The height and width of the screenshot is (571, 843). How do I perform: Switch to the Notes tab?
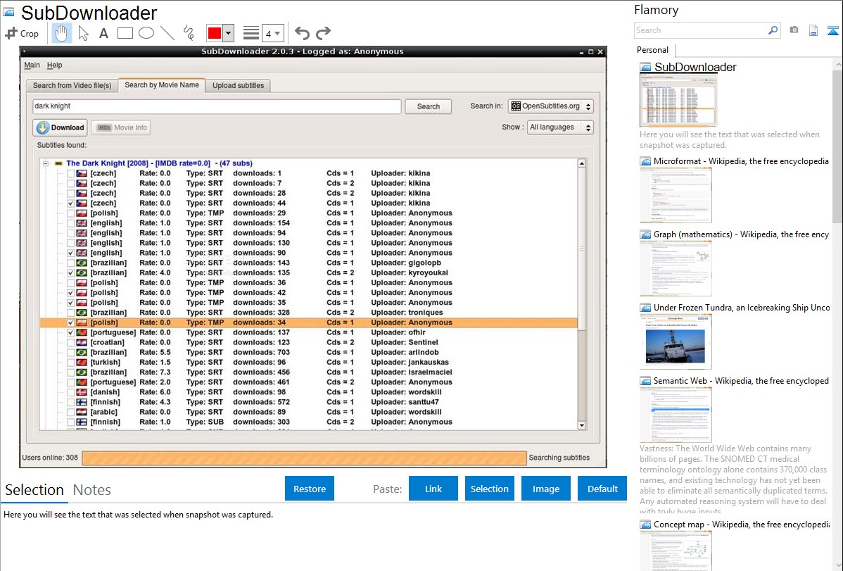[92, 490]
